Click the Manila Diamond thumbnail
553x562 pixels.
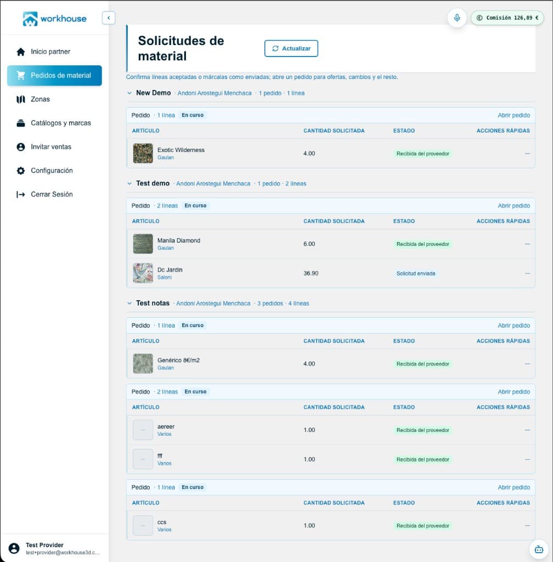143,244
